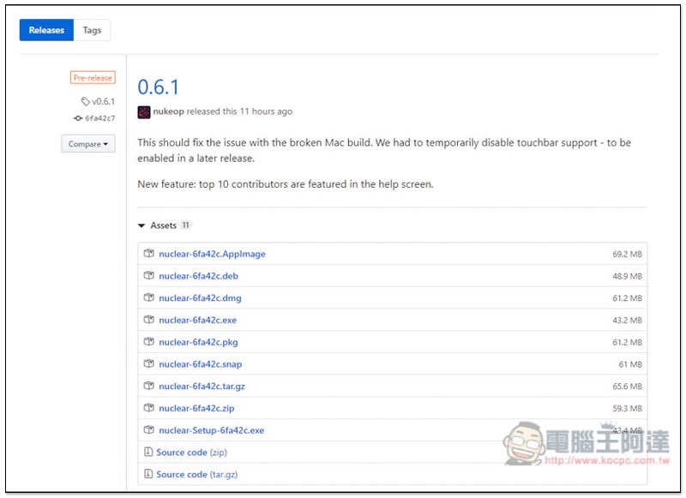Image resolution: width=686 pixels, height=498 pixels.
Task: Switch to the Tags tab
Action: pos(92,30)
